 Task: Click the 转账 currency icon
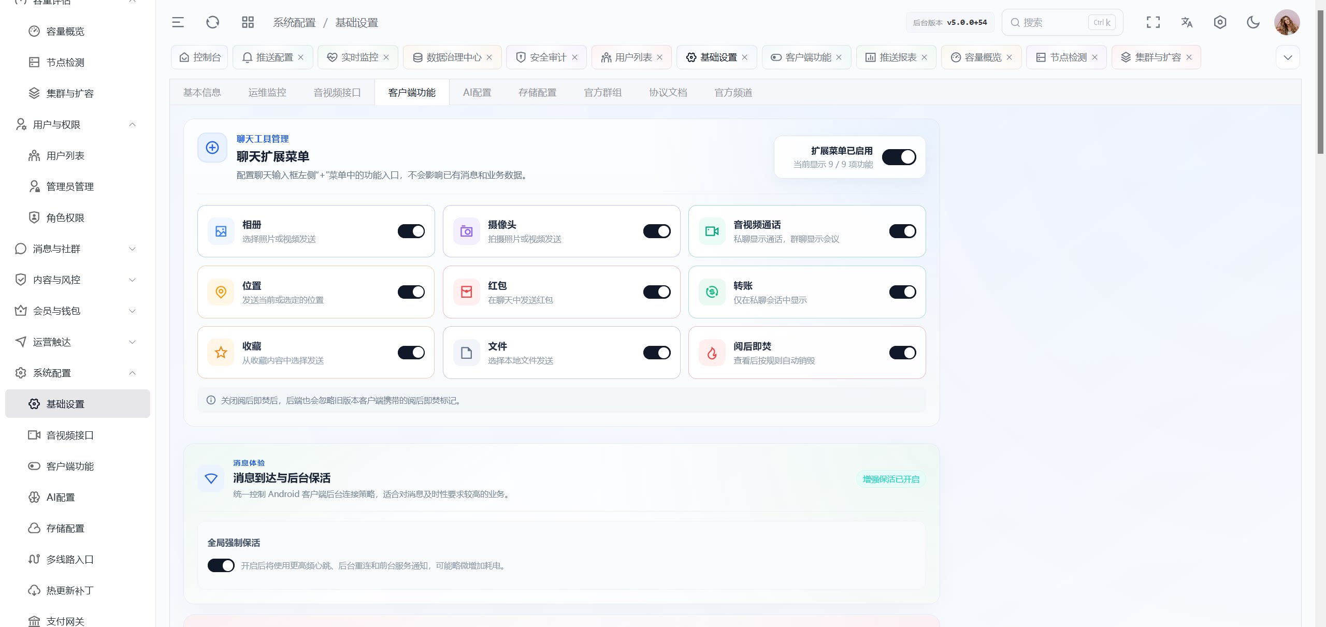712,292
